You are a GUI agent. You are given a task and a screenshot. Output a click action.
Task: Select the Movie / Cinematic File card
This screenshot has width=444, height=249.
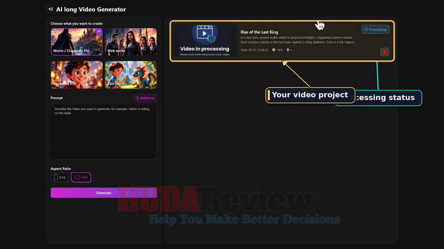coord(76,42)
